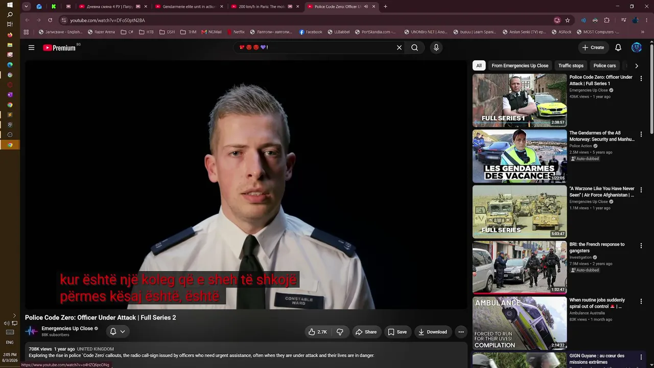The height and width of the screenshot is (368, 654).
Task: Open options for 'Police Code Zero Full Series 1'
Action: [x=641, y=79]
